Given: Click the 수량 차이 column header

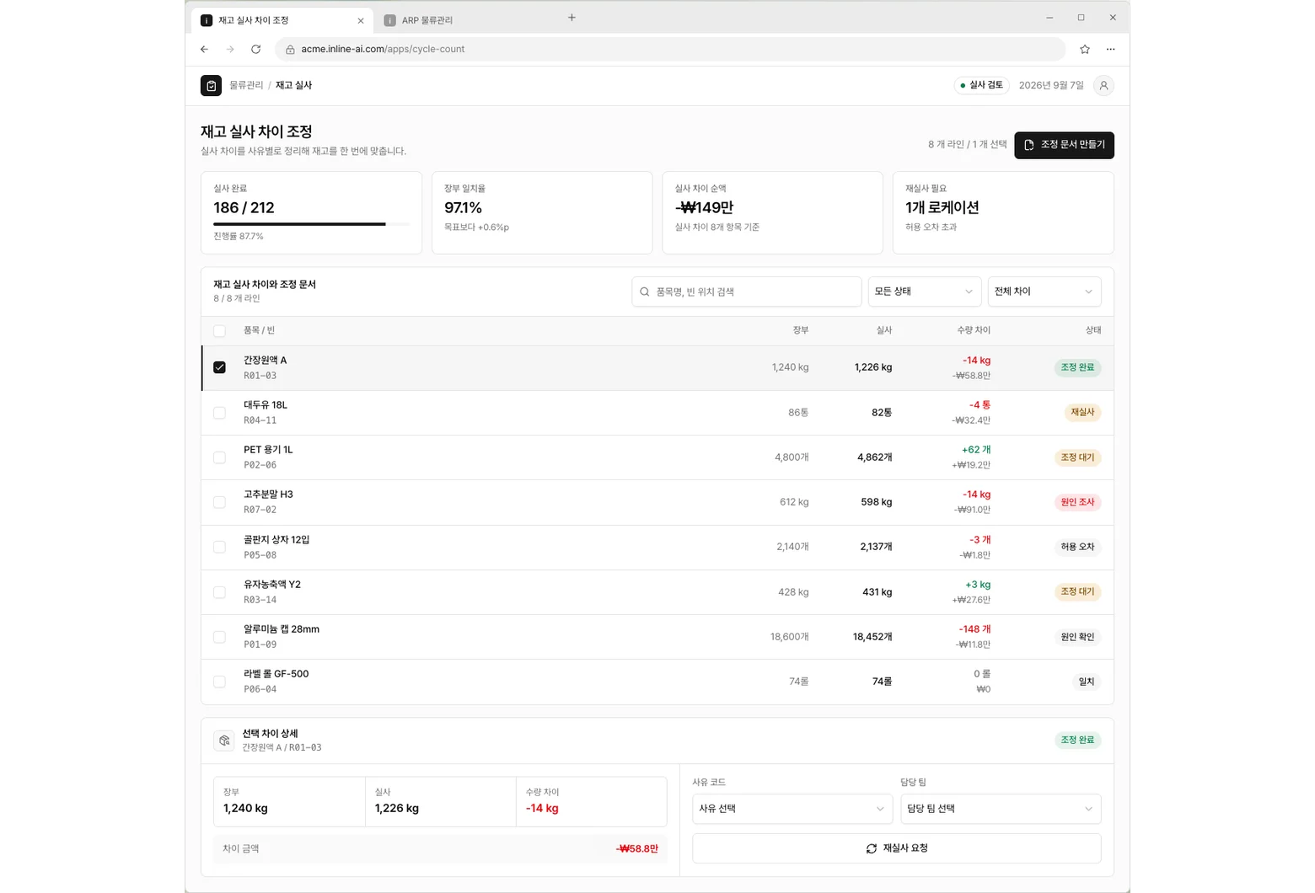Looking at the screenshot, I should (x=974, y=330).
